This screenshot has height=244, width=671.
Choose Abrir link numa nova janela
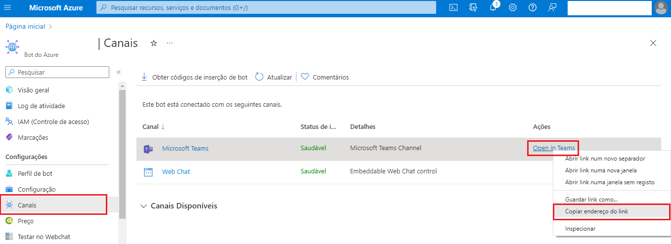click(x=600, y=170)
